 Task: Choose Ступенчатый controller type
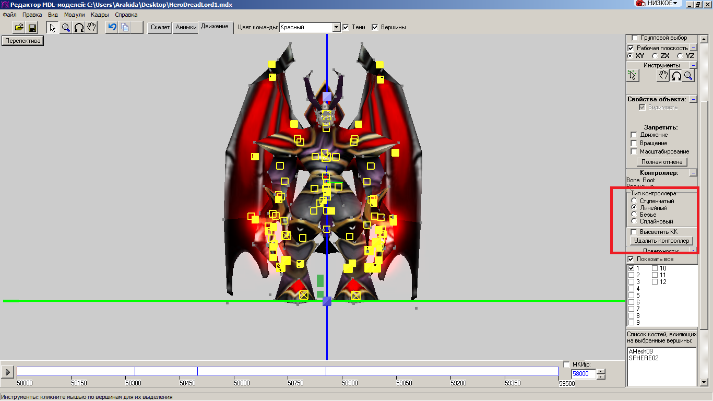(x=634, y=201)
